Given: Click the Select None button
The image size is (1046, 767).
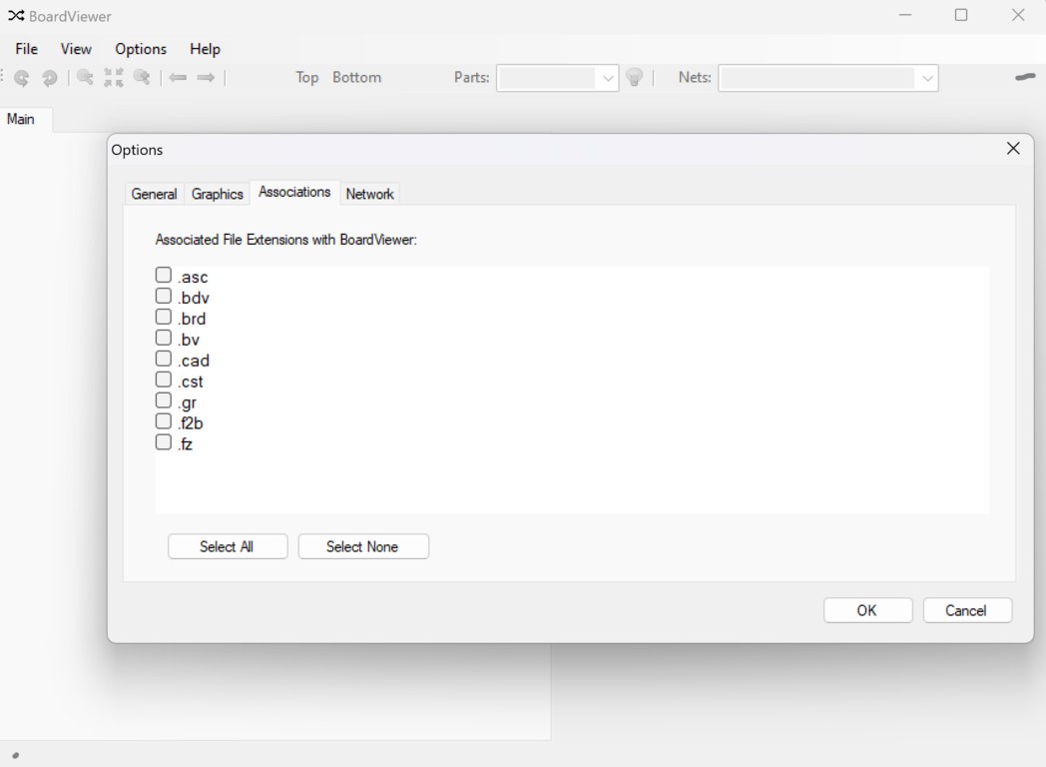Looking at the screenshot, I should click(x=363, y=546).
